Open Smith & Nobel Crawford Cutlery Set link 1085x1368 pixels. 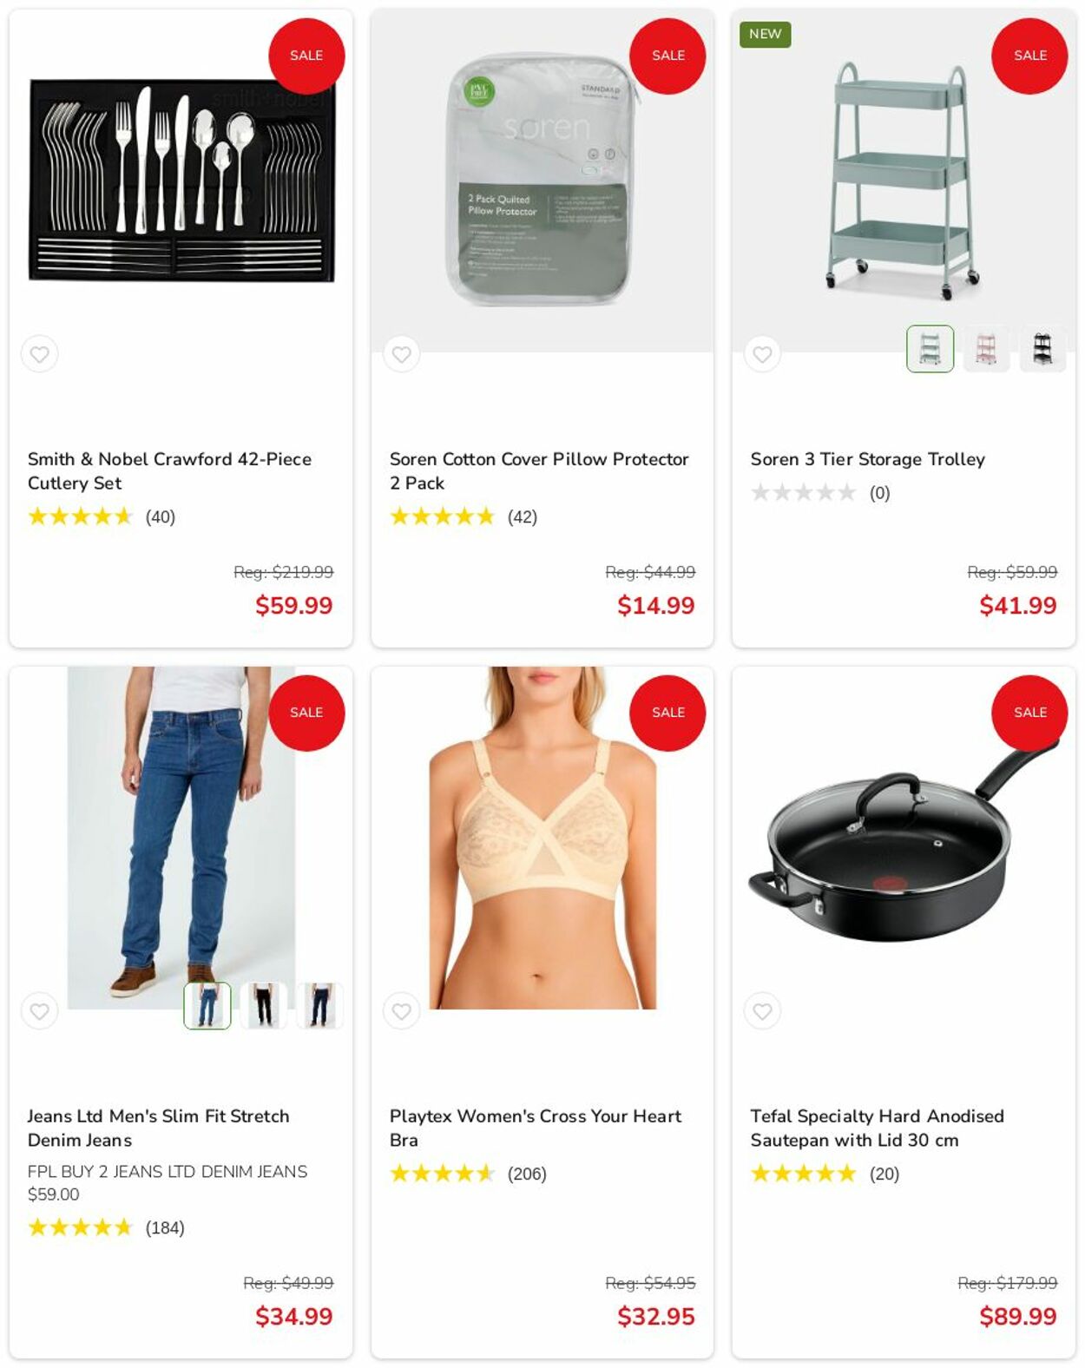tap(169, 471)
